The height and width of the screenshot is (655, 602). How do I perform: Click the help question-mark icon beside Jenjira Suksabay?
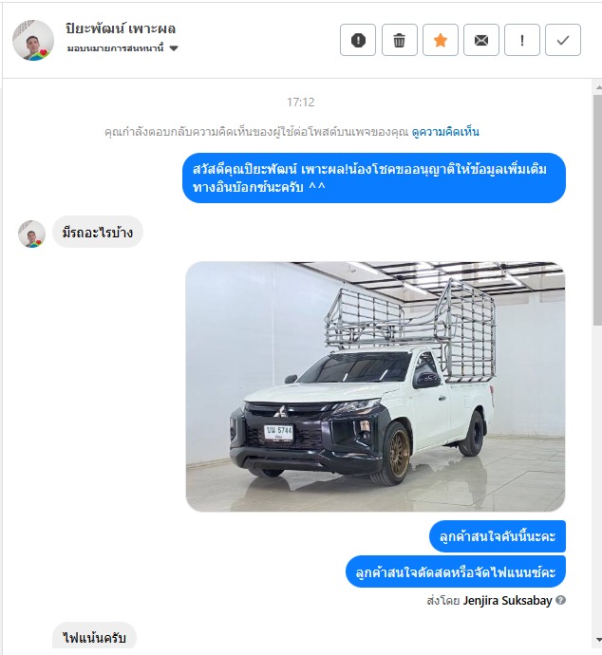[x=561, y=600]
